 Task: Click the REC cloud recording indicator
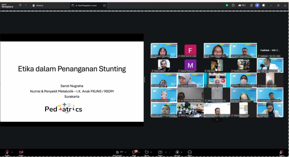point(242,5)
